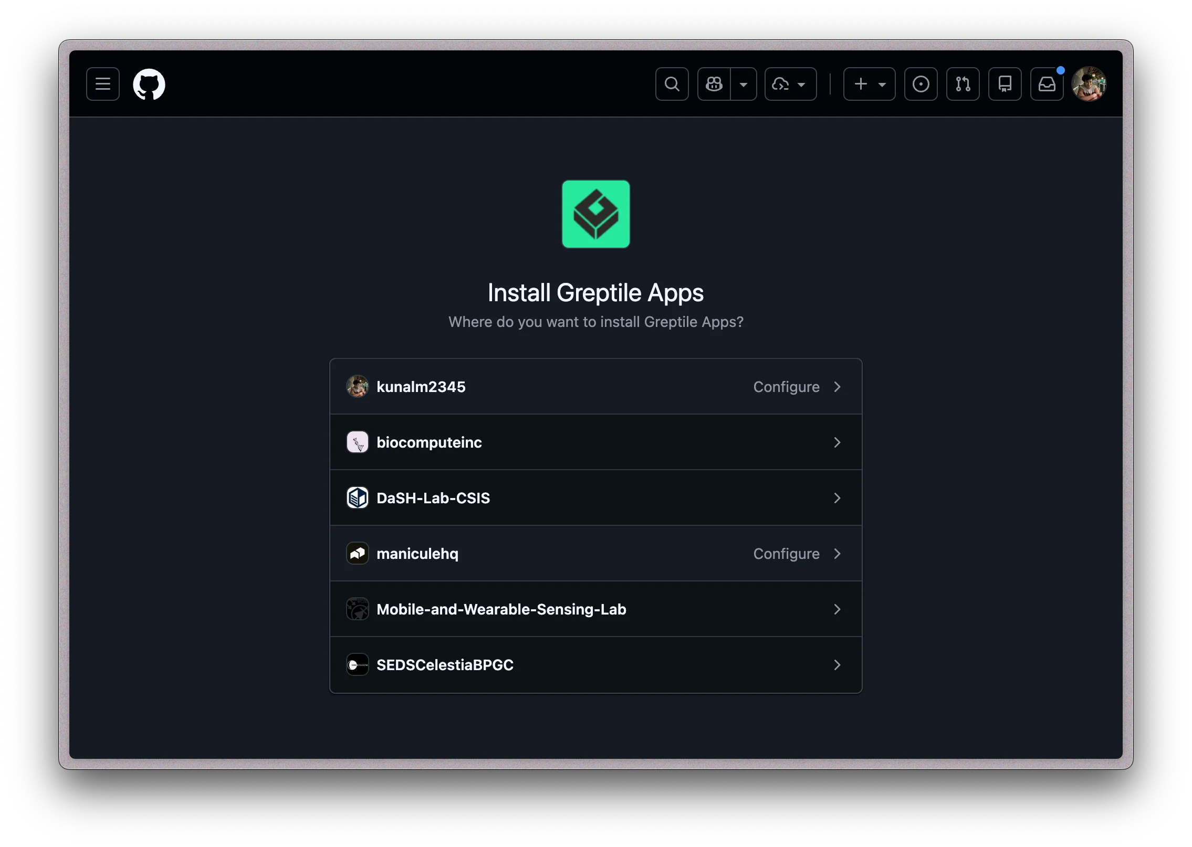Click the chevron on the maniculehq row

point(838,554)
